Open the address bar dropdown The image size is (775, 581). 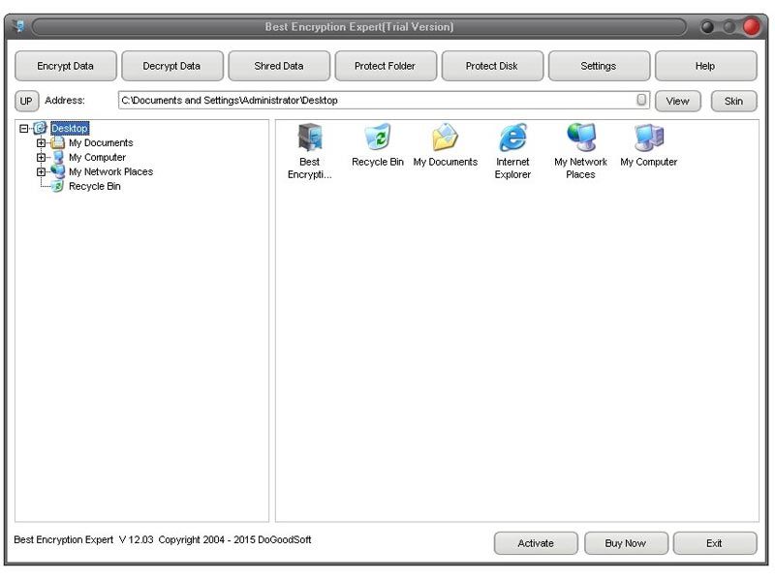(x=641, y=100)
